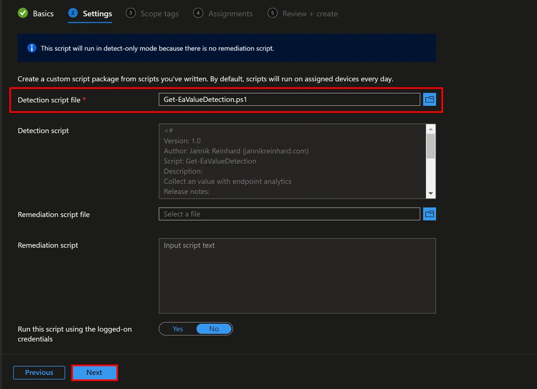Click the 'Remediation script' label
537x389 pixels.
(x=48, y=245)
